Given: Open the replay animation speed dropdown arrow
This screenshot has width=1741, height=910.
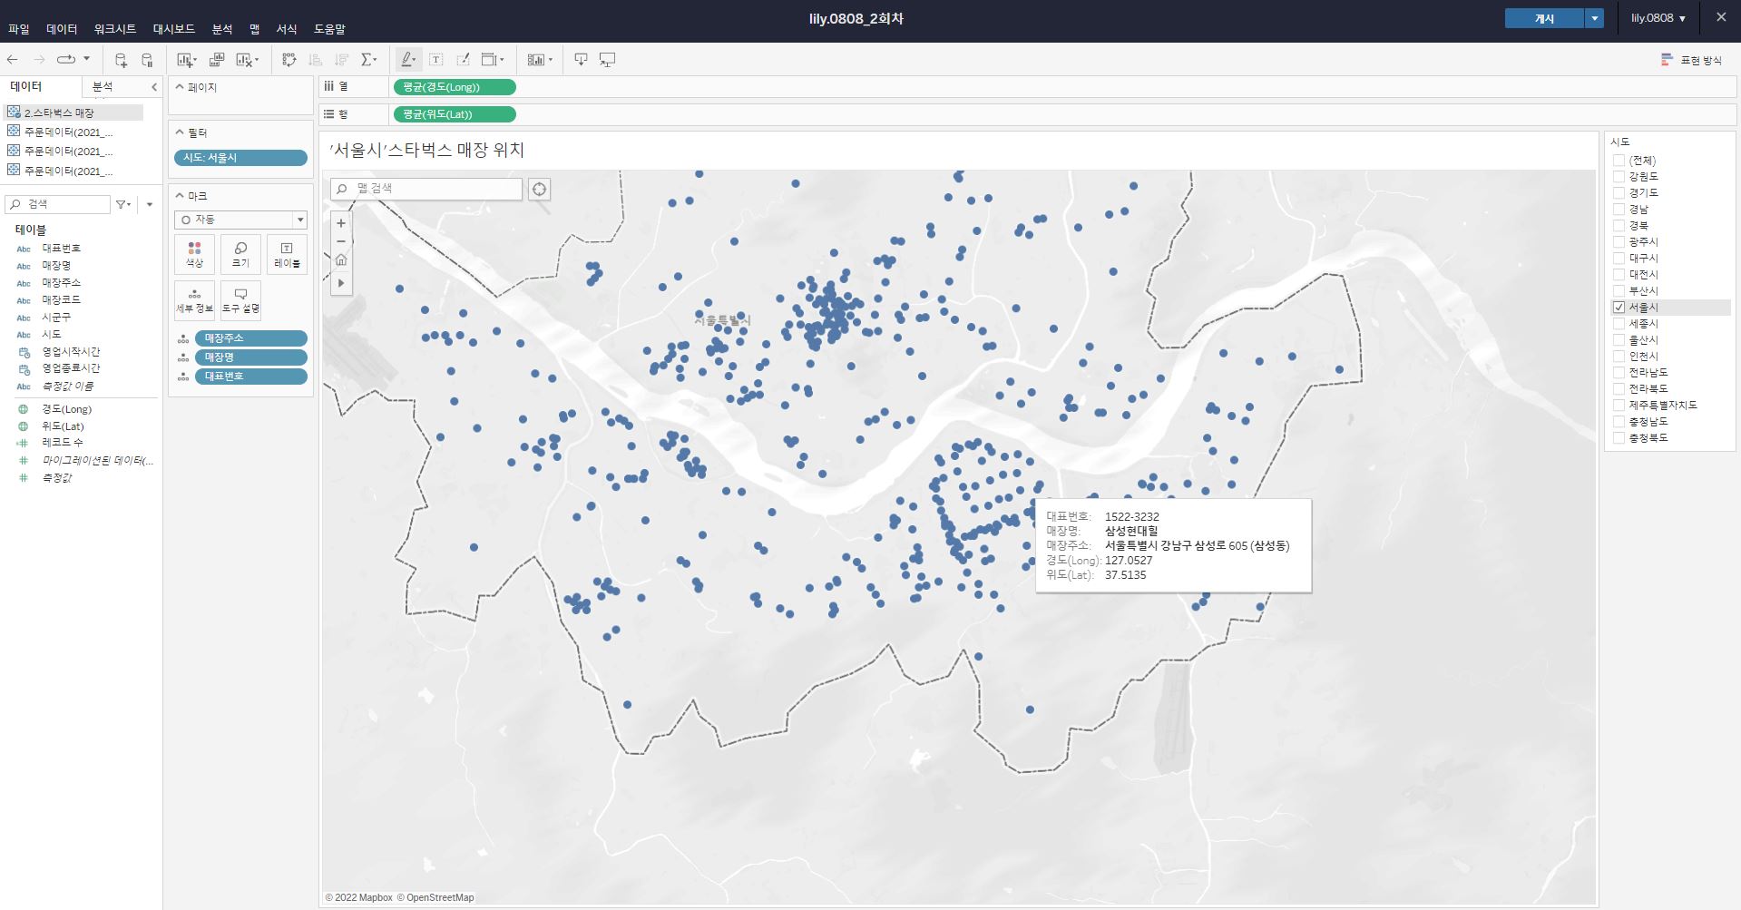Looking at the screenshot, I should tap(87, 59).
